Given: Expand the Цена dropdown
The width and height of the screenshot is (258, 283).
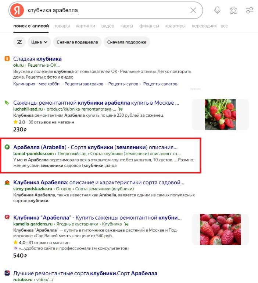Looking at the screenshot, I should coord(39,42).
